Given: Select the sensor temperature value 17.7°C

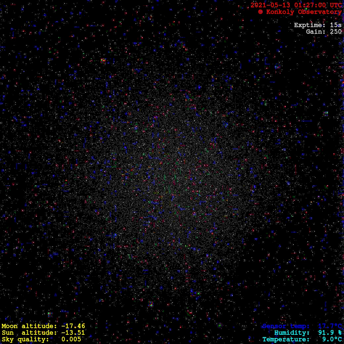Looking at the screenshot, I should click(x=330, y=326).
